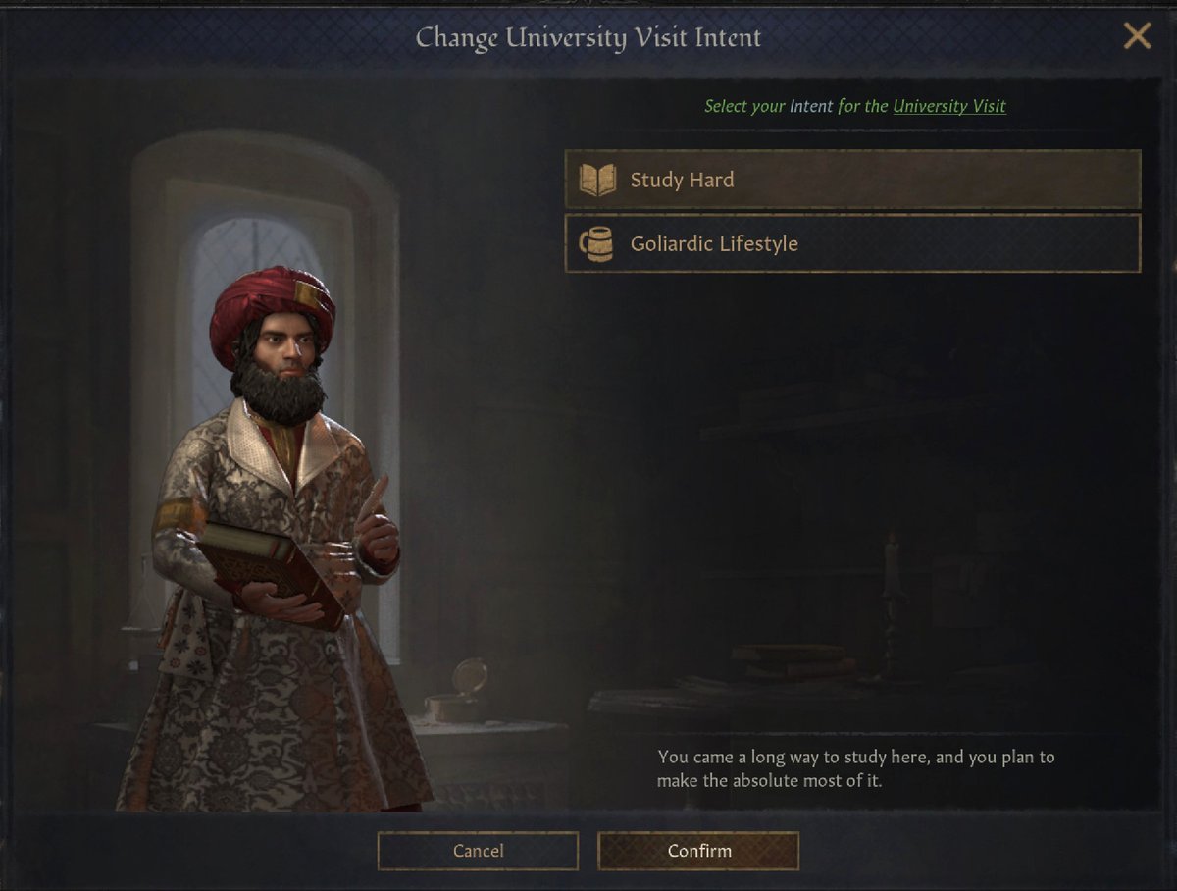Close the Change University Visit Intent dialog
Image resolution: width=1177 pixels, height=891 pixels.
[x=1137, y=37]
